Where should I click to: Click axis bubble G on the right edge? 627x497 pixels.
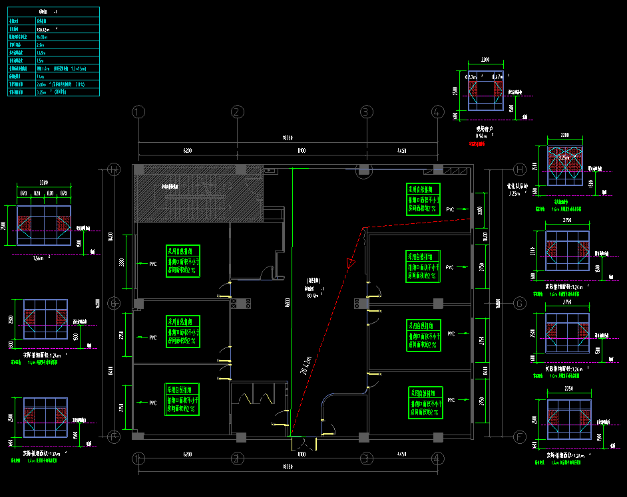[x=519, y=304]
